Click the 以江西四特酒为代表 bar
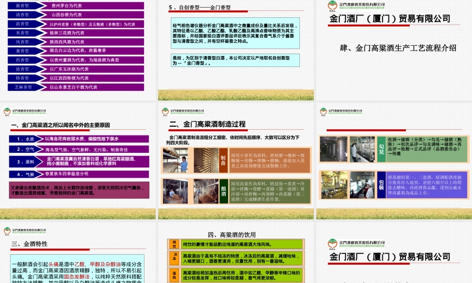The height and width of the screenshot is (283, 472). point(93,78)
